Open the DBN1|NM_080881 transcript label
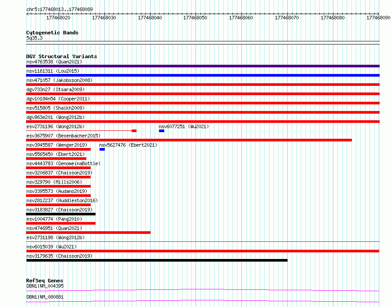392x307 pixels. 45,297
